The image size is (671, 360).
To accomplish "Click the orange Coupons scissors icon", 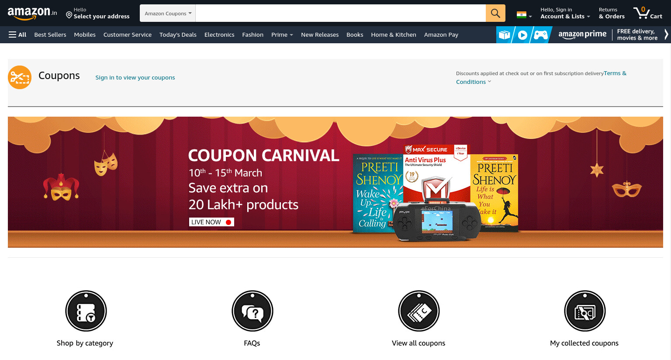I will tap(20, 77).
